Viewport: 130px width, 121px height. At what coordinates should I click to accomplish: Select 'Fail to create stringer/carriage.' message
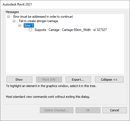pos(39,21)
